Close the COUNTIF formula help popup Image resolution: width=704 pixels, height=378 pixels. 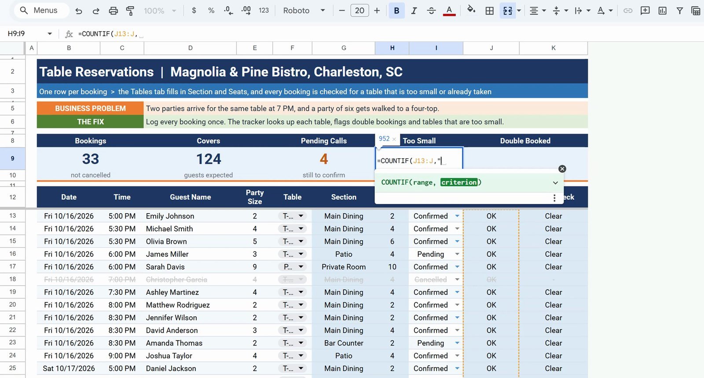point(562,169)
